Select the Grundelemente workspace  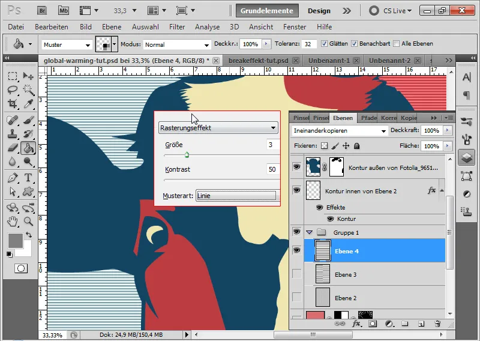(x=267, y=11)
